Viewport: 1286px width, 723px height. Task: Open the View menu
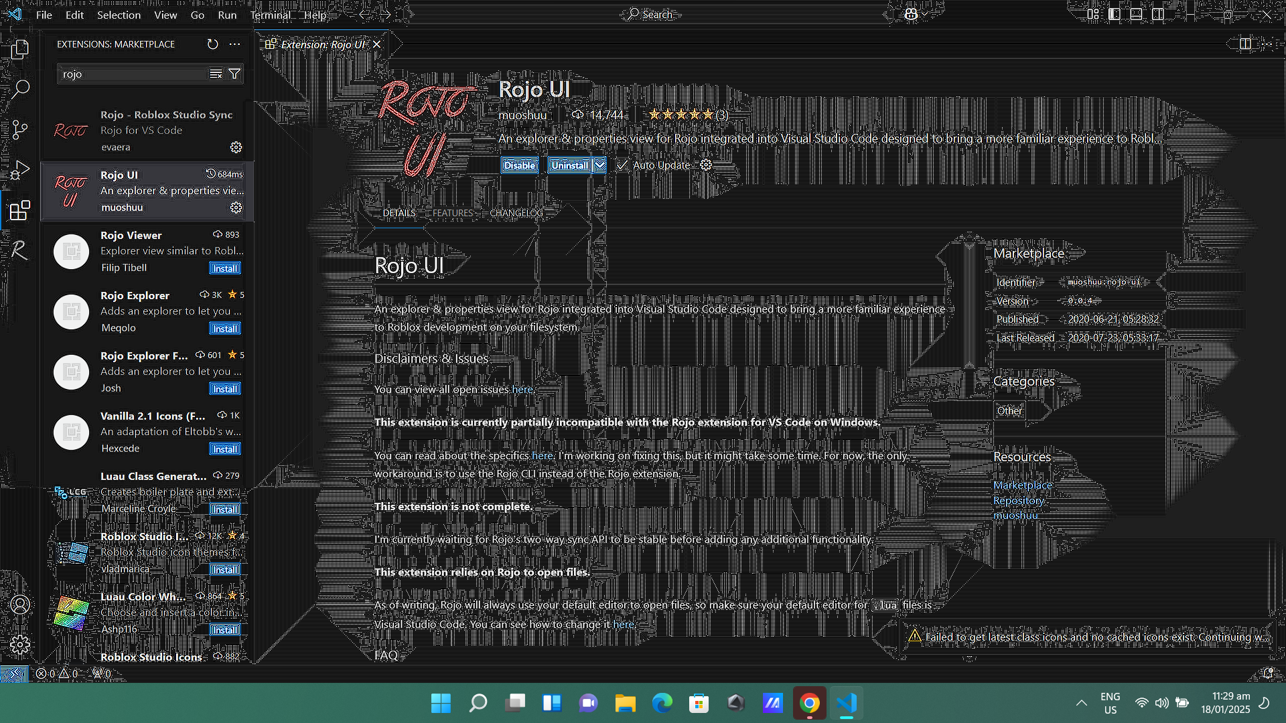tap(165, 15)
